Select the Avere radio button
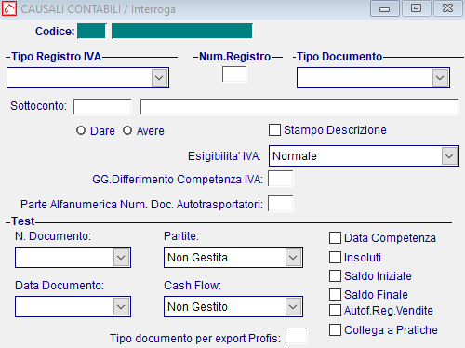The height and width of the screenshot is (348, 465). coord(127,130)
